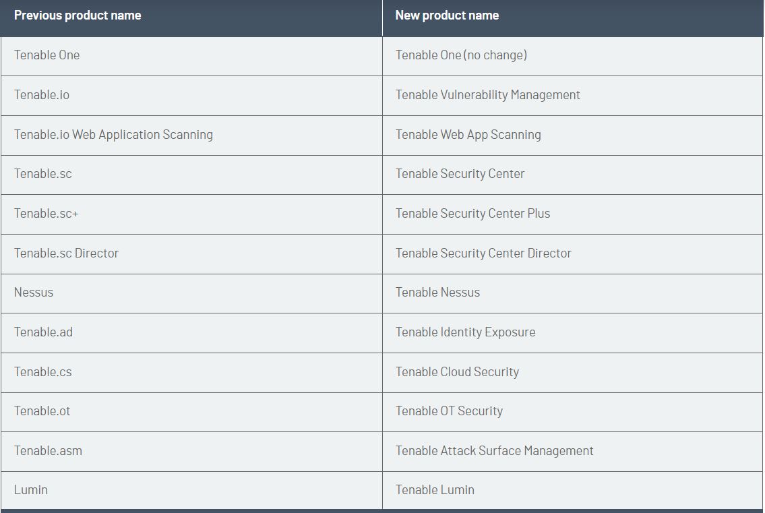Screen dimensions: 765x513
Task: Select the 'Tenable.sc+' cell
Action: pyautogui.click(x=191, y=214)
